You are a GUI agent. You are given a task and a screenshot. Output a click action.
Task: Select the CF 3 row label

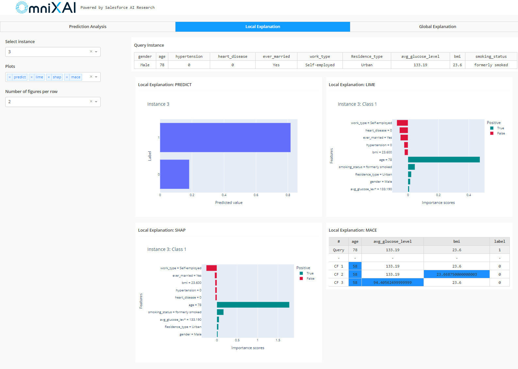339,283
